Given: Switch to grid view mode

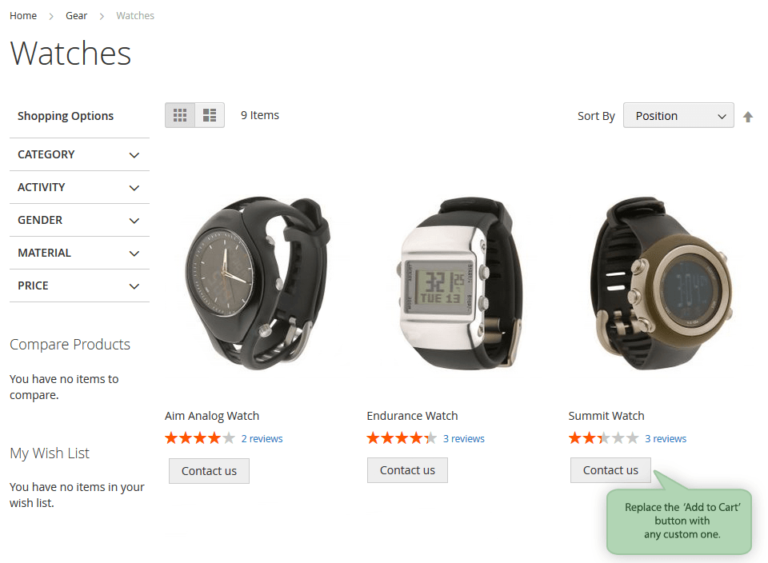Looking at the screenshot, I should pyautogui.click(x=180, y=115).
